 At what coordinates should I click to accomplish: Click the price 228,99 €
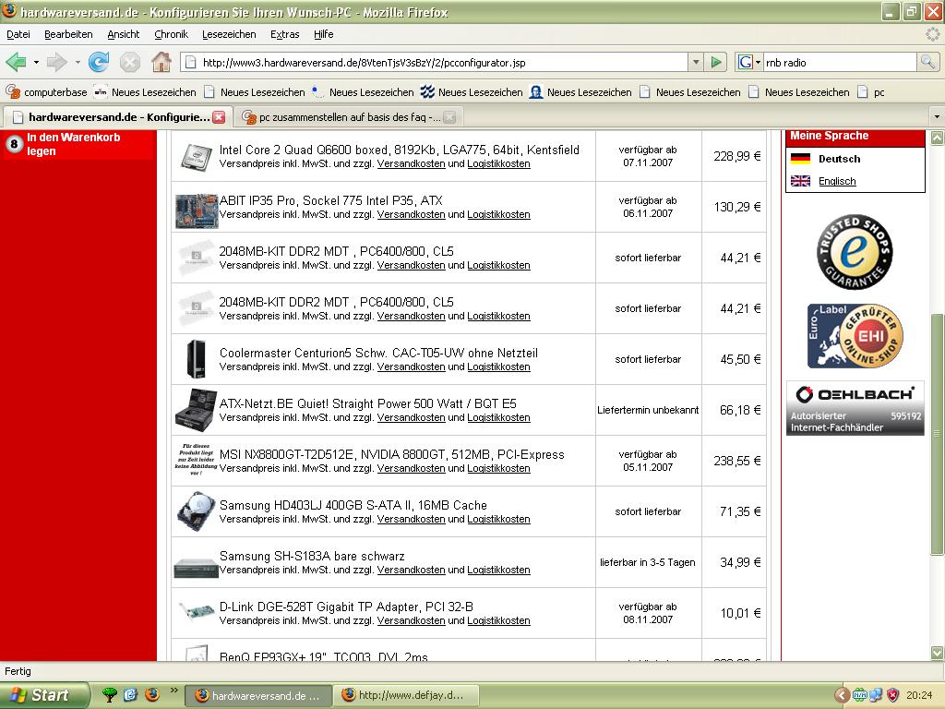[737, 156]
